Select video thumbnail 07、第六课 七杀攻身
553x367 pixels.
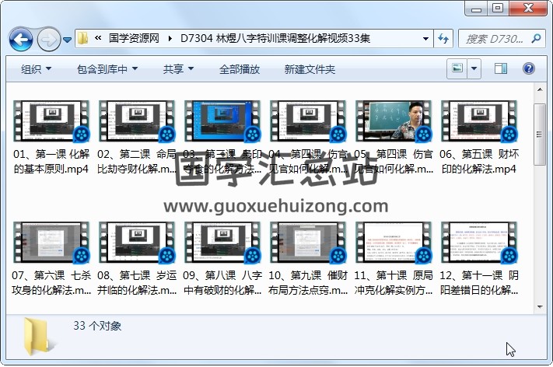(x=51, y=242)
